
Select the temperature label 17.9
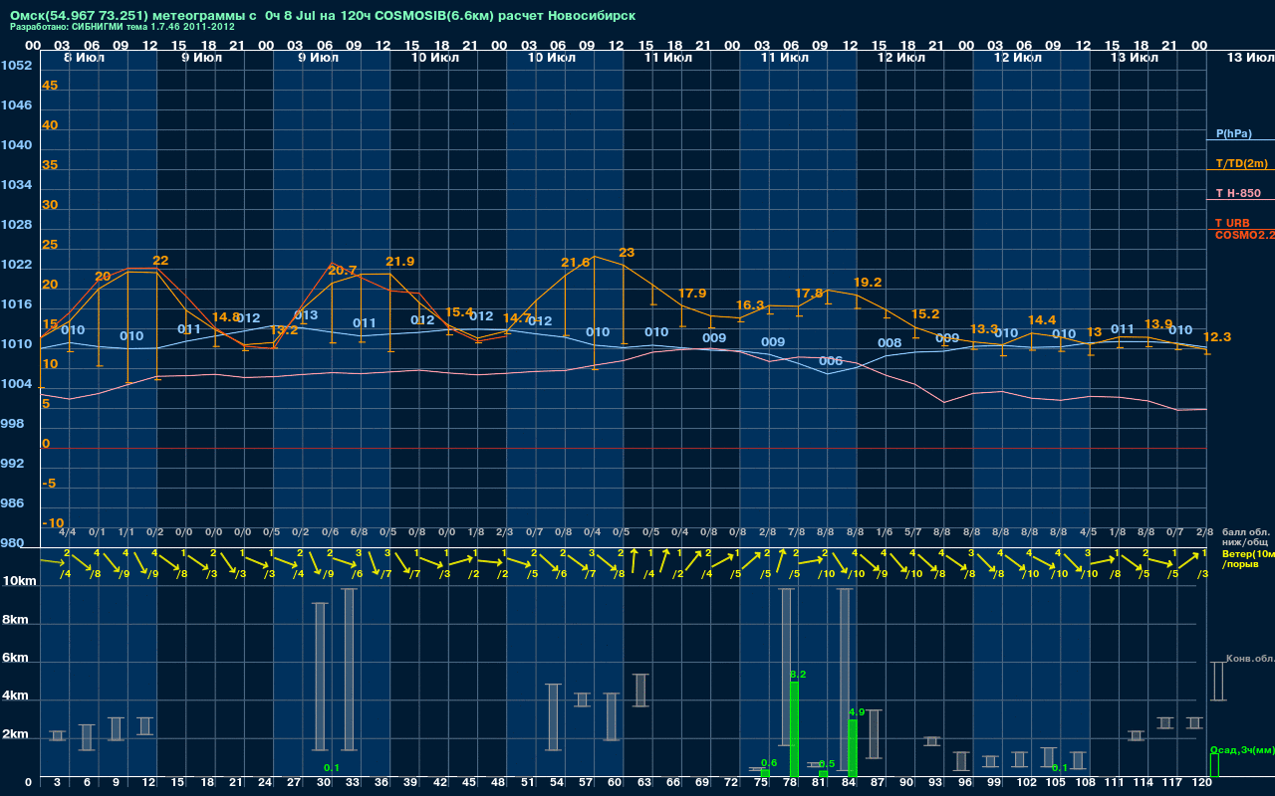tap(692, 294)
